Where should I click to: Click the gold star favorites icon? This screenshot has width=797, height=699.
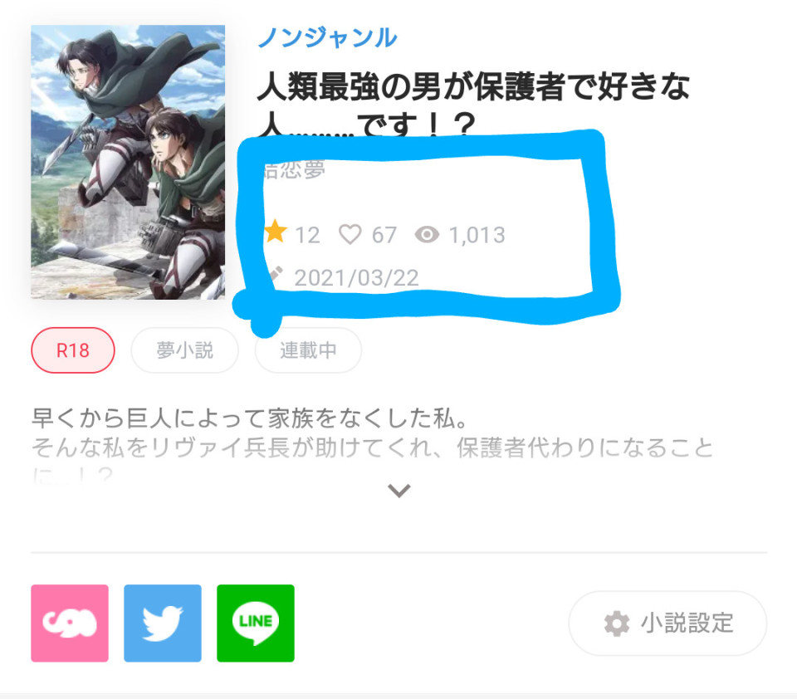click(x=276, y=232)
